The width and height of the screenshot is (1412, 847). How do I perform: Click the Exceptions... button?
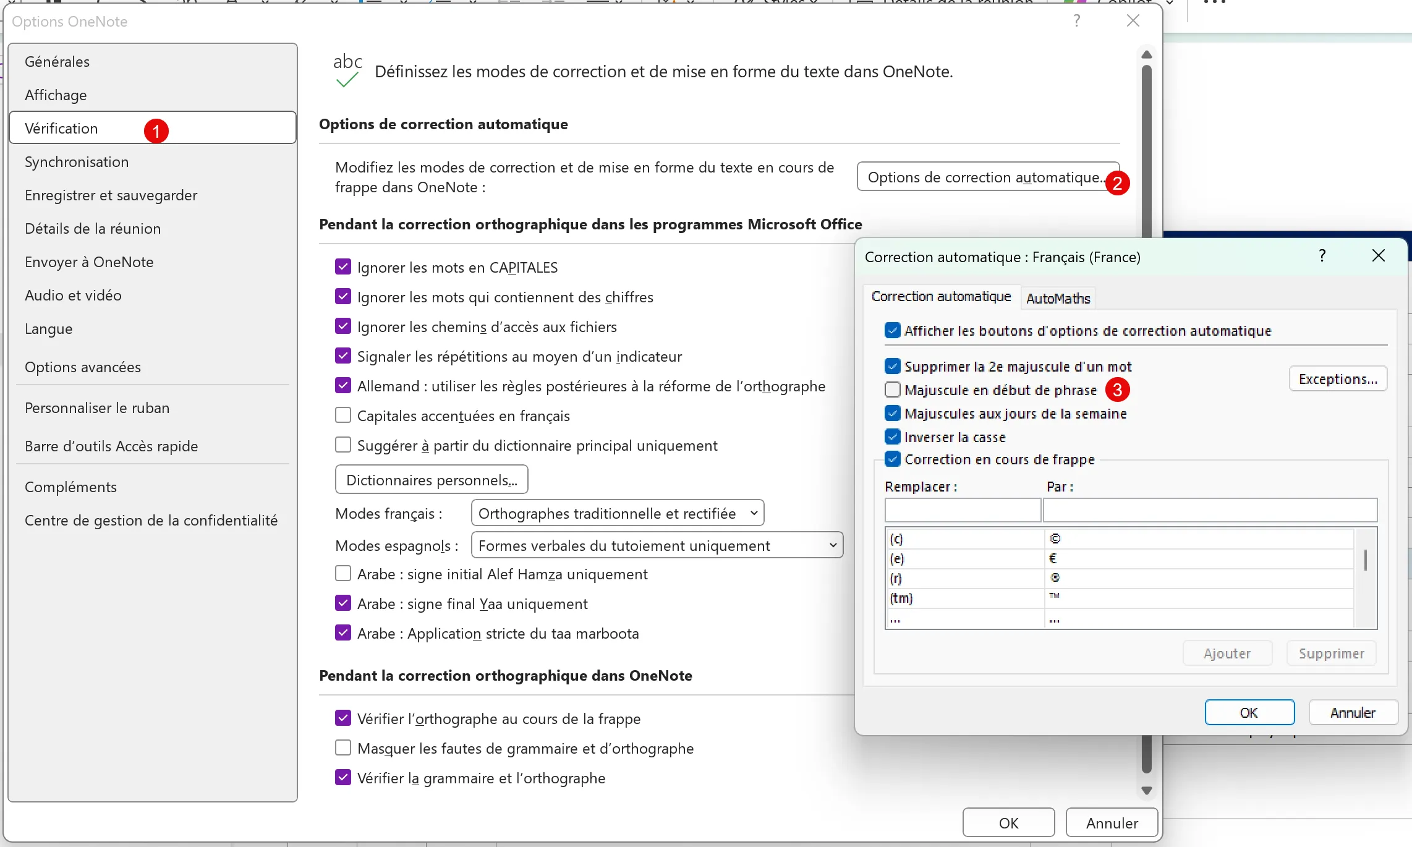coord(1337,379)
